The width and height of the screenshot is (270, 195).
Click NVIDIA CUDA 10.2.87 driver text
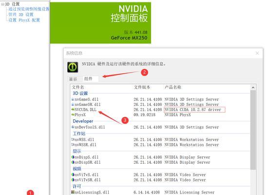tap(193, 110)
